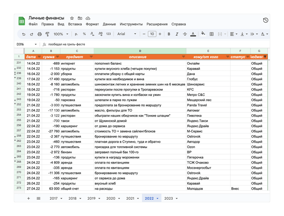Switch to the 2021 sheet tab
284x216 pixels.
pyautogui.click(x=130, y=198)
